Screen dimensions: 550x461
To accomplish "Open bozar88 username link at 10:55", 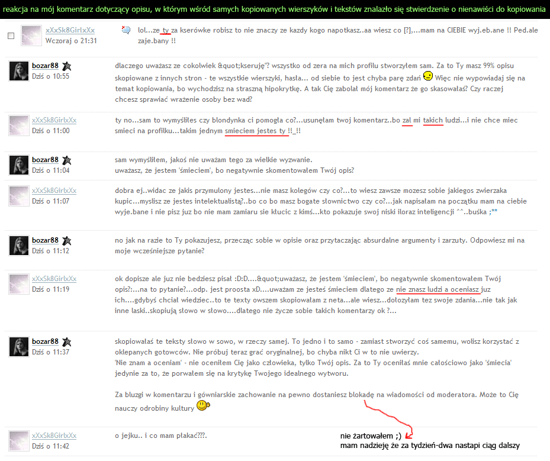I will (x=45, y=66).
